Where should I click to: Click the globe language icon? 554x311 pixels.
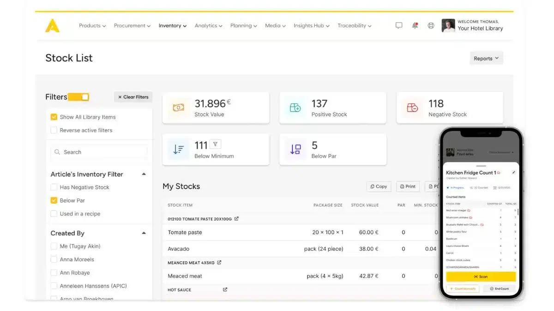coord(431,26)
